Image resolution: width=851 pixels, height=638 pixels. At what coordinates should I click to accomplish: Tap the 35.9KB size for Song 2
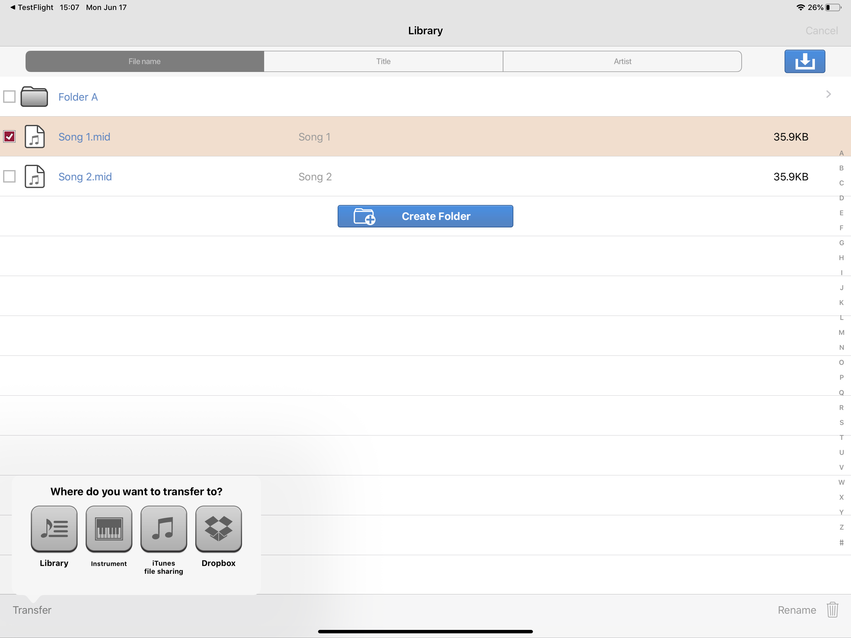coord(791,177)
